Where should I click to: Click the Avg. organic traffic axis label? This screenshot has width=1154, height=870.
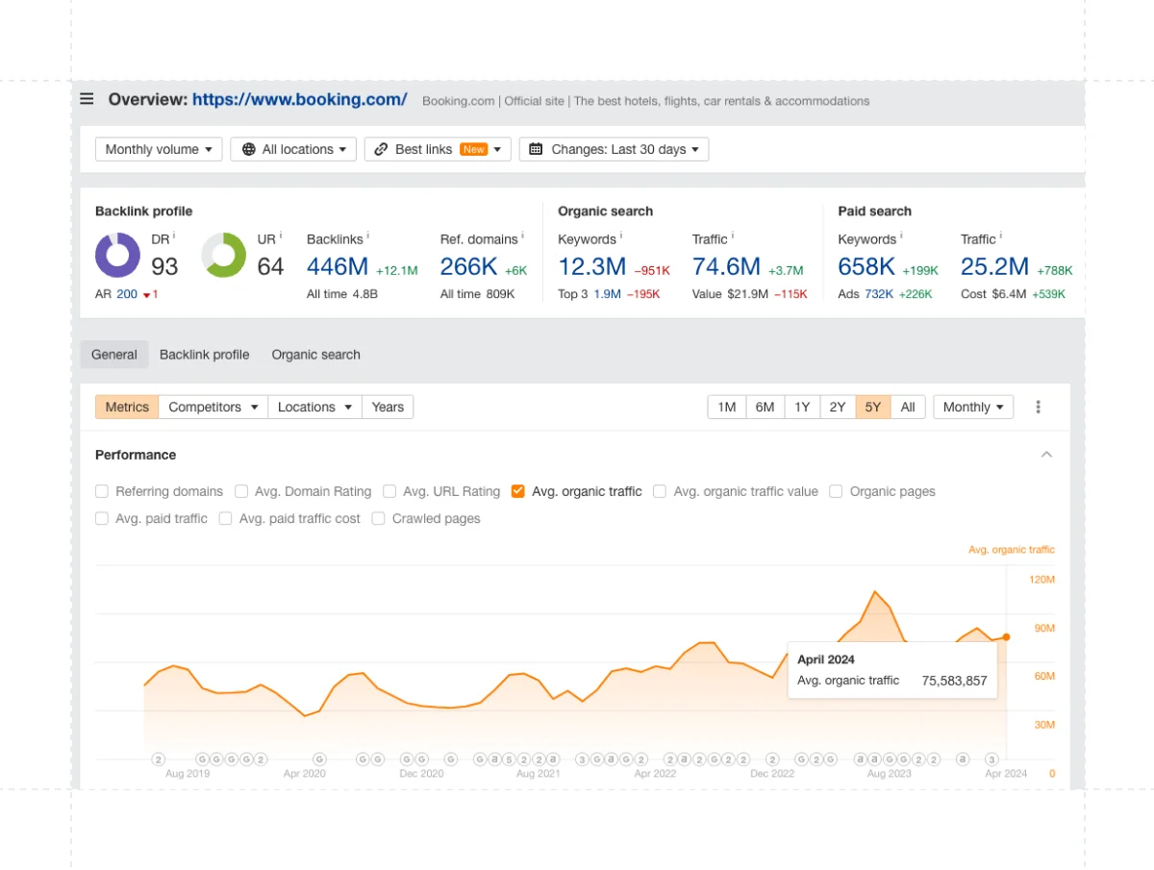(1012, 550)
